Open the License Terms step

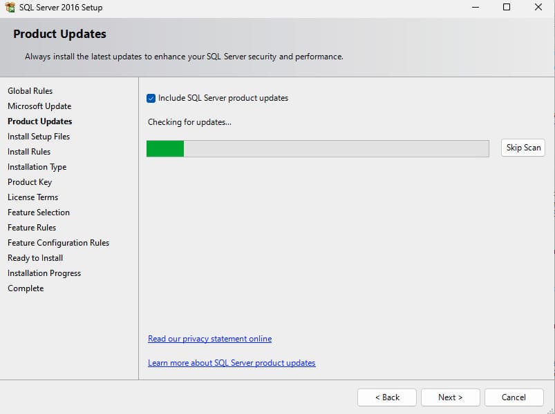tap(32, 197)
